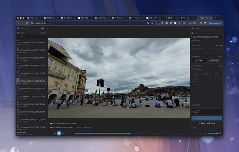Click Change next to DJI_001 folder

coord(44,33)
